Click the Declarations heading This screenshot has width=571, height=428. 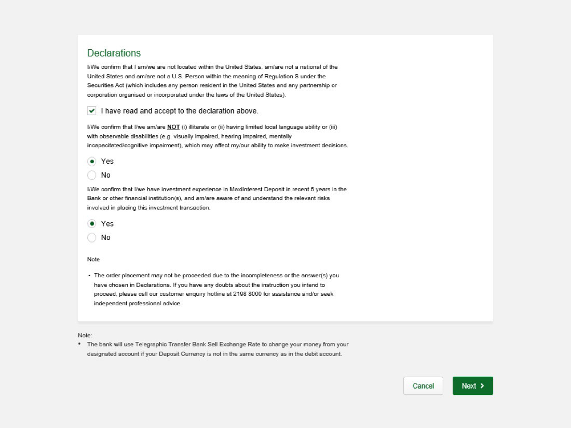pos(114,53)
